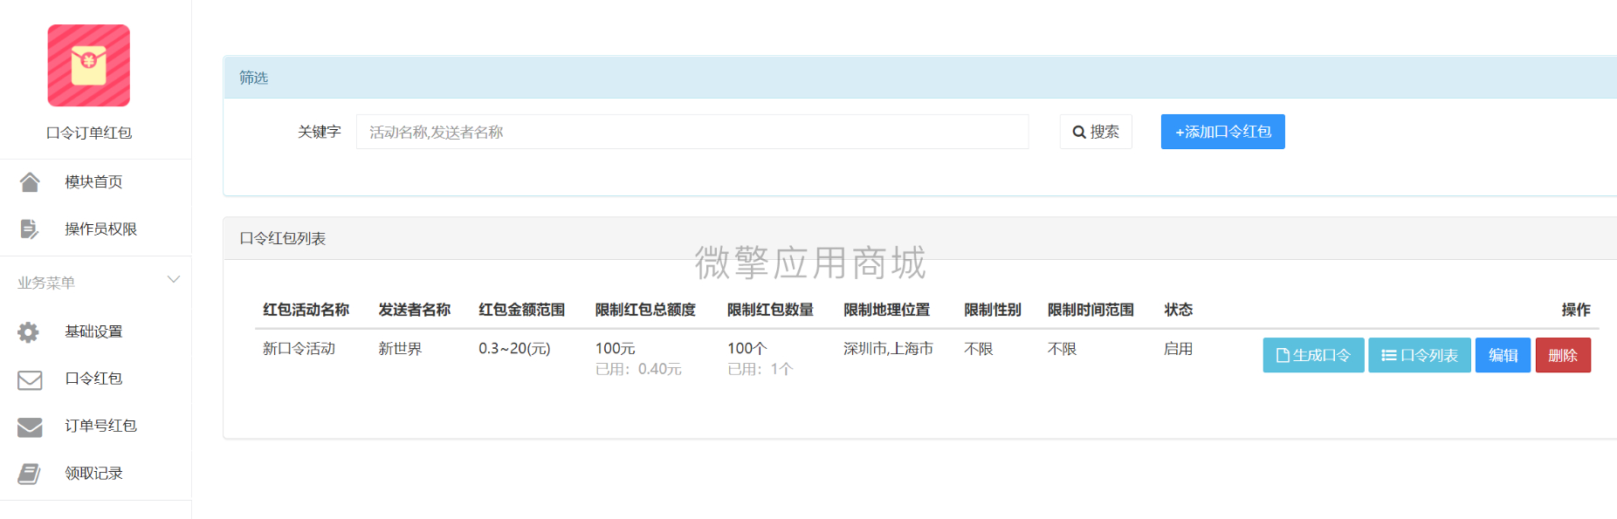Click the envelope outline icon beside 口令红包
The width and height of the screenshot is (1617, 519).
click(30, 379)
